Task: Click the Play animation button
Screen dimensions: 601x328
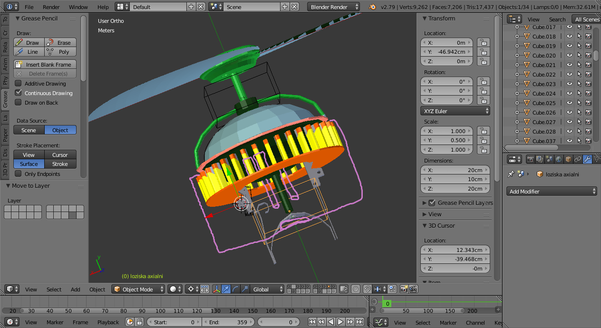Action: (340, 322)
